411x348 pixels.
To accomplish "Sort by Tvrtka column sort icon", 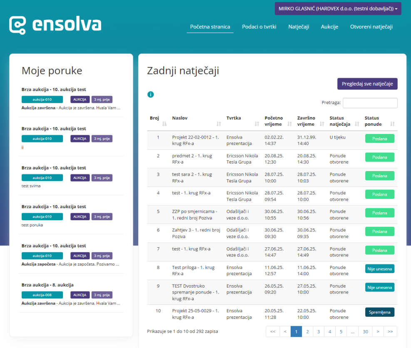I will [x=257, y=124].
